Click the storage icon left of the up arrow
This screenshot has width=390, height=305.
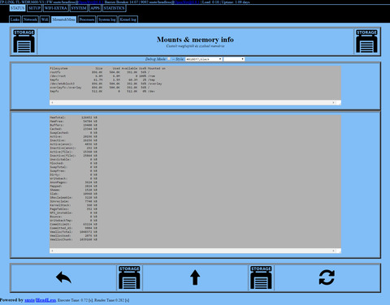tap(129, 277)
